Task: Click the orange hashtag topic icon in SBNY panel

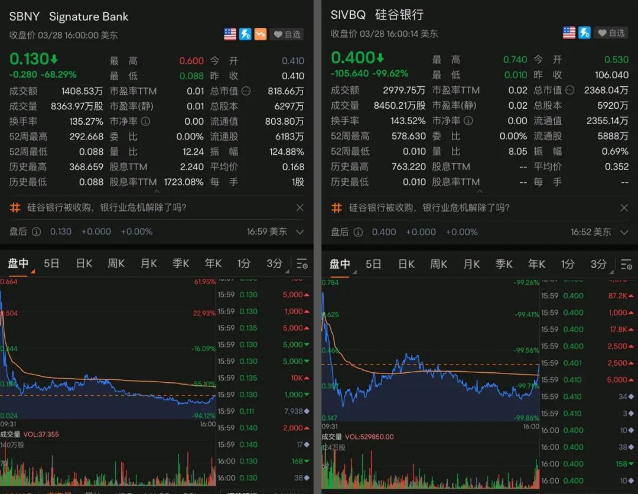Action: click(x=15, y=207)
